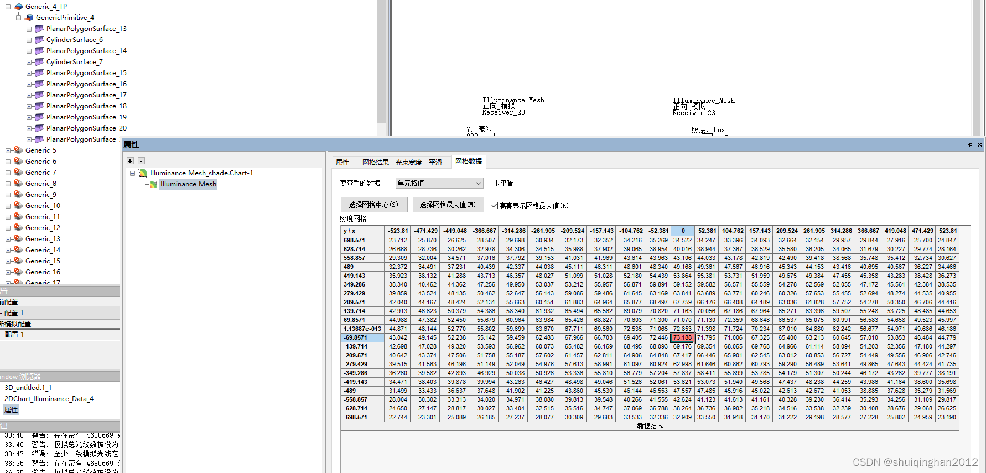986x473 pixels.
Task: Collapse the GenericPrimitive_4 node
Action: click(x=19, y=18)
